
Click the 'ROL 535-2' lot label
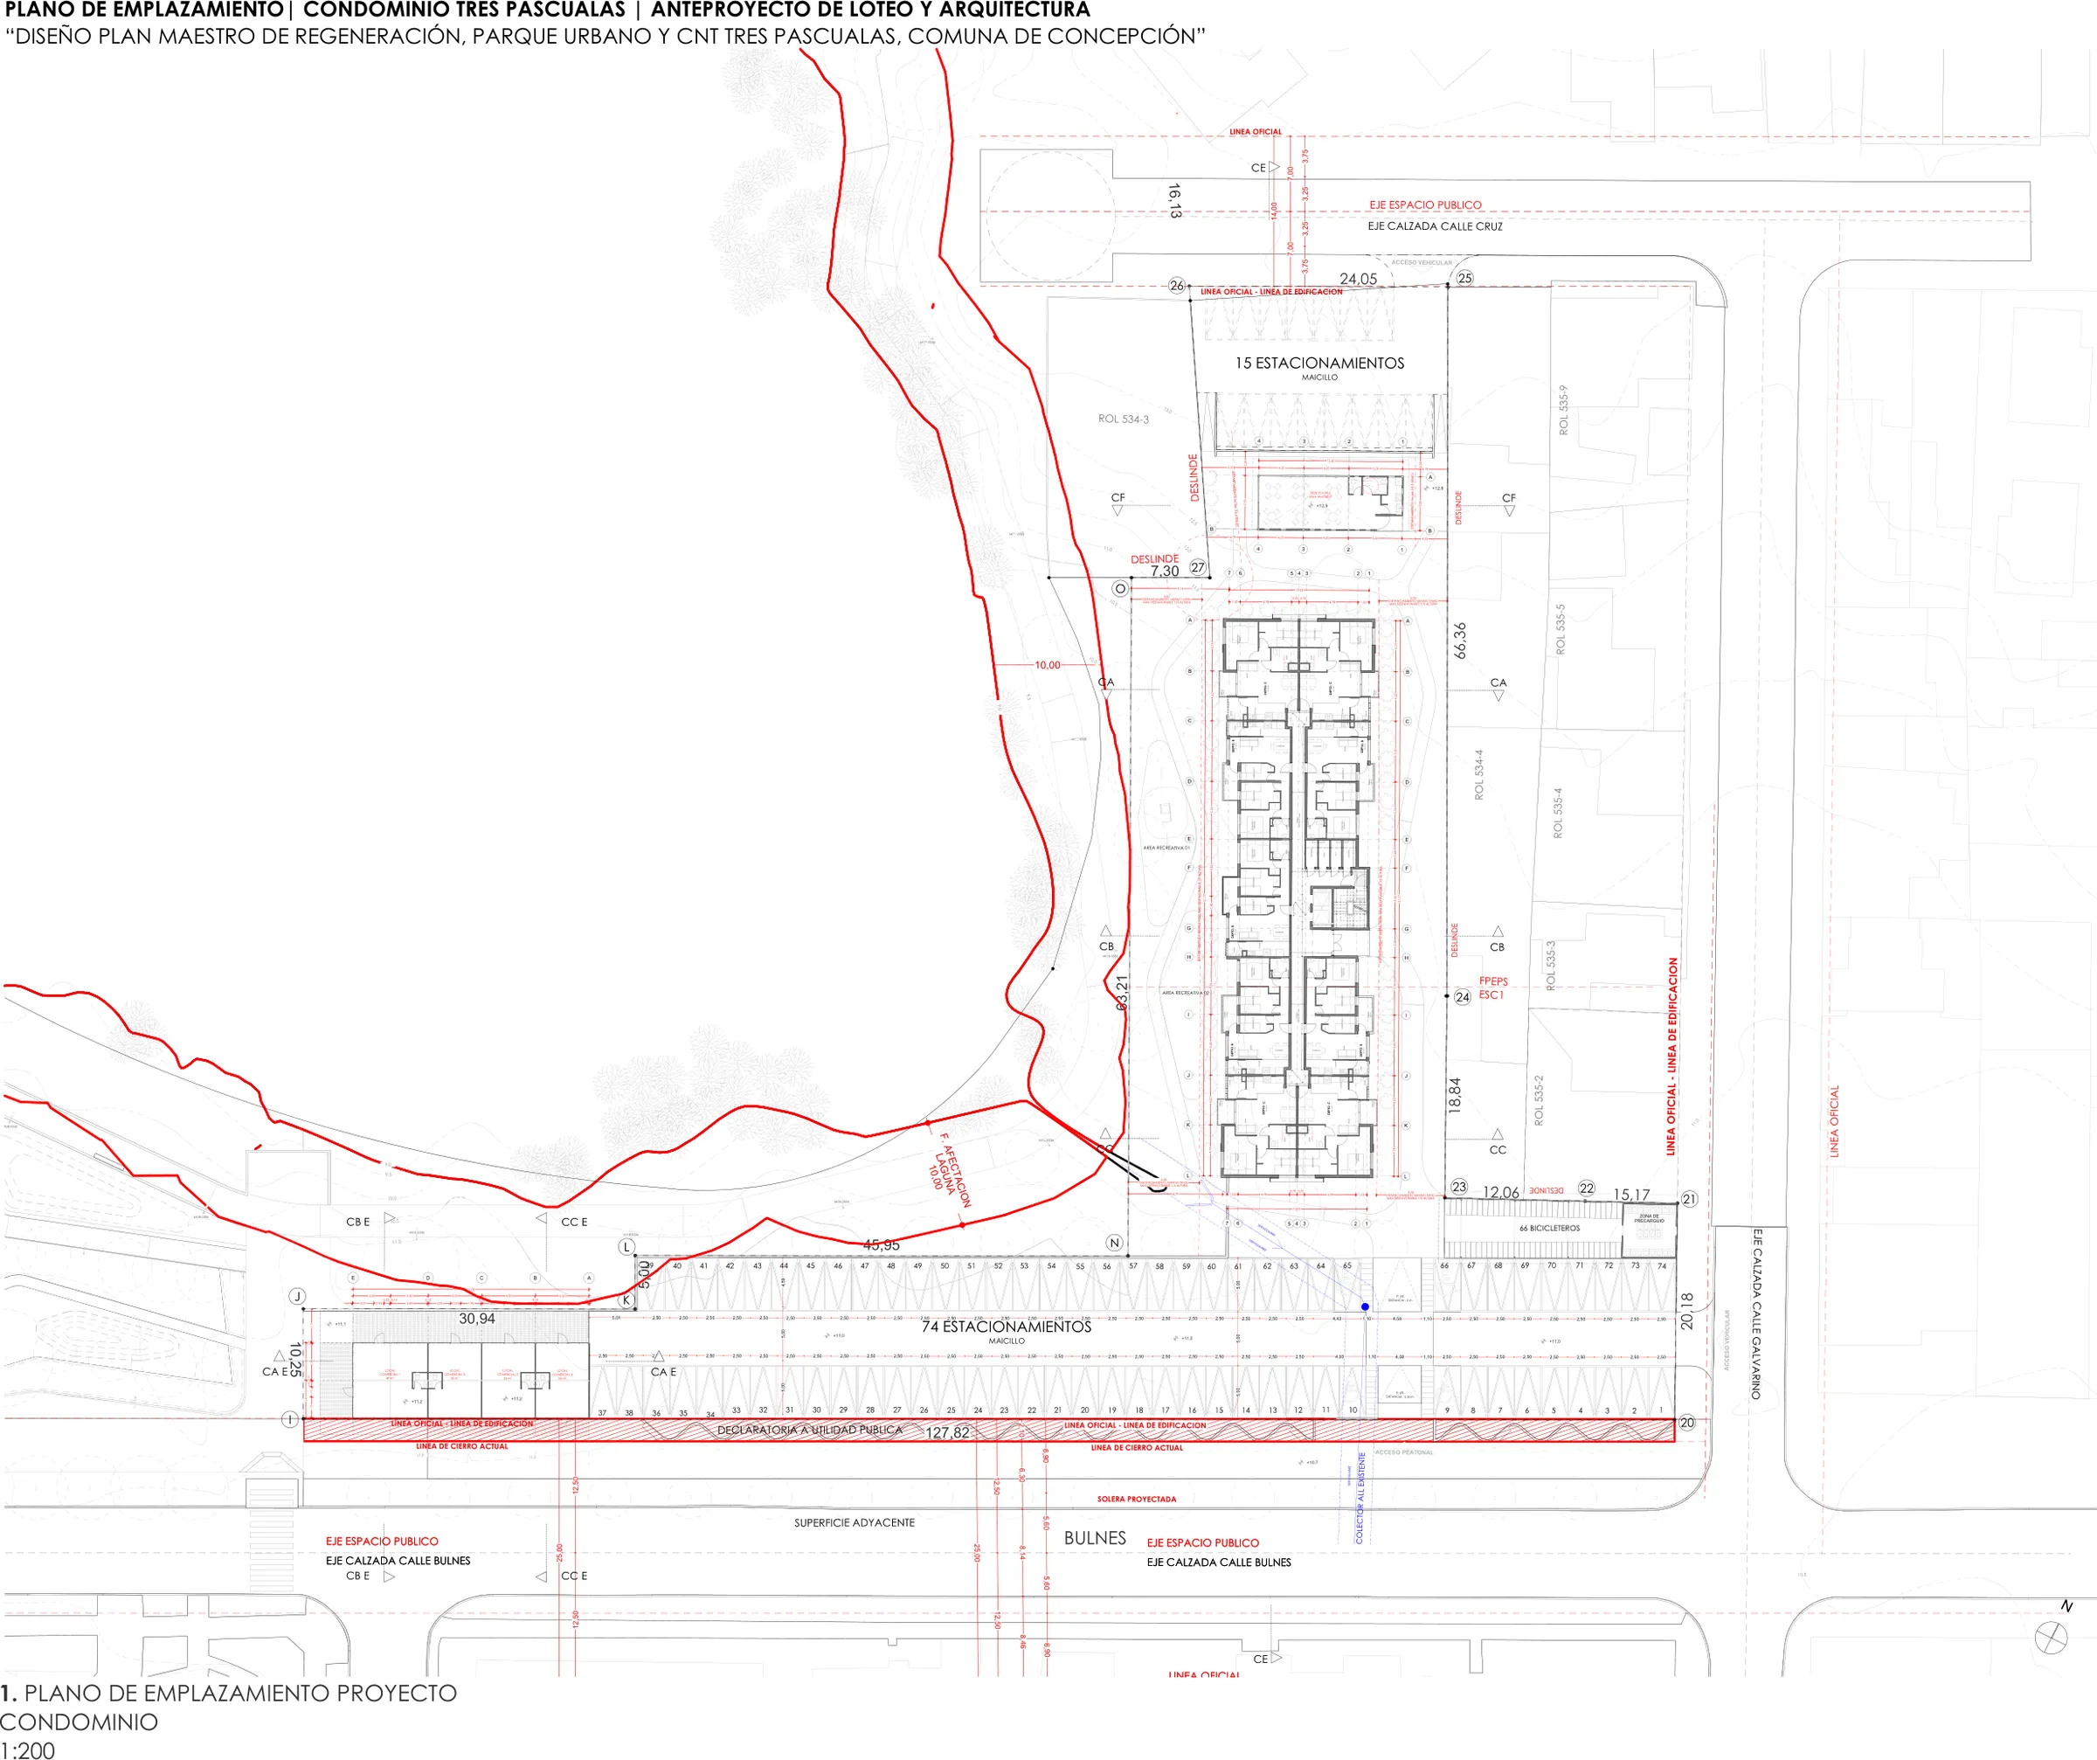click(1538, 1099)
